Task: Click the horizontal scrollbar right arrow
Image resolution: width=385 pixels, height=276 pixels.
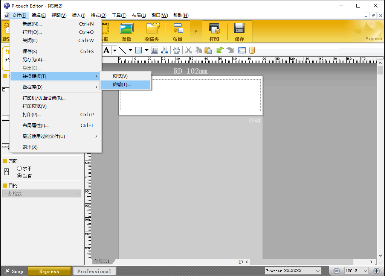Action: [x=371, y=262]
